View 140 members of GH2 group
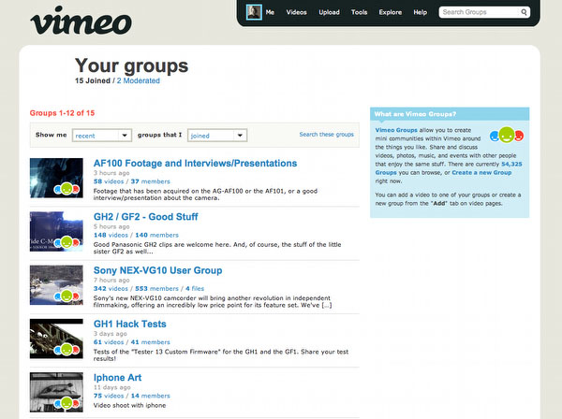562x419 pixels. click(156, 235)
